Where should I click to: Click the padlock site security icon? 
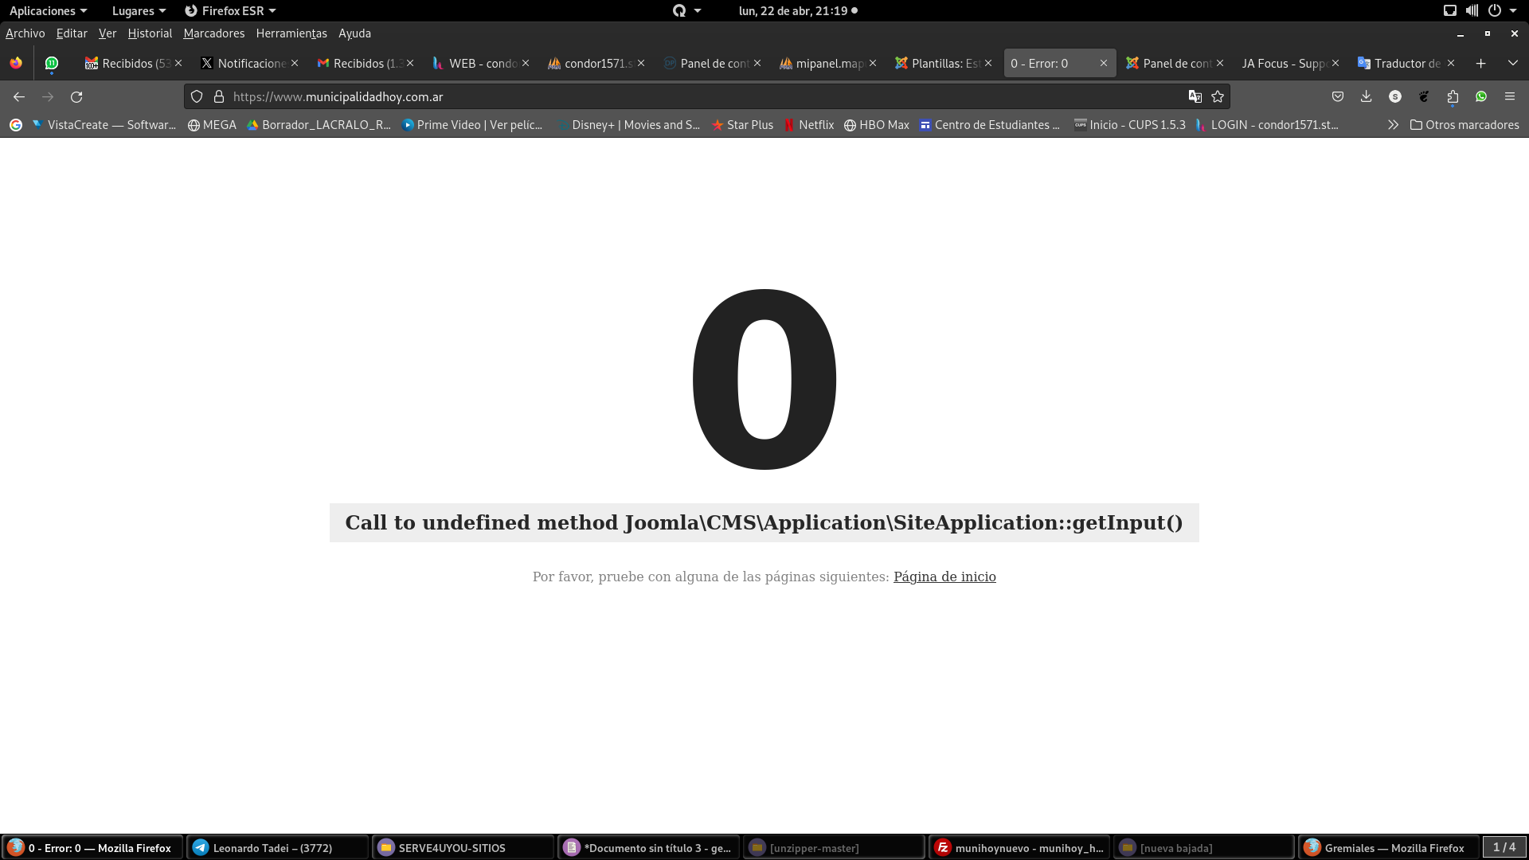coord(219,96)
